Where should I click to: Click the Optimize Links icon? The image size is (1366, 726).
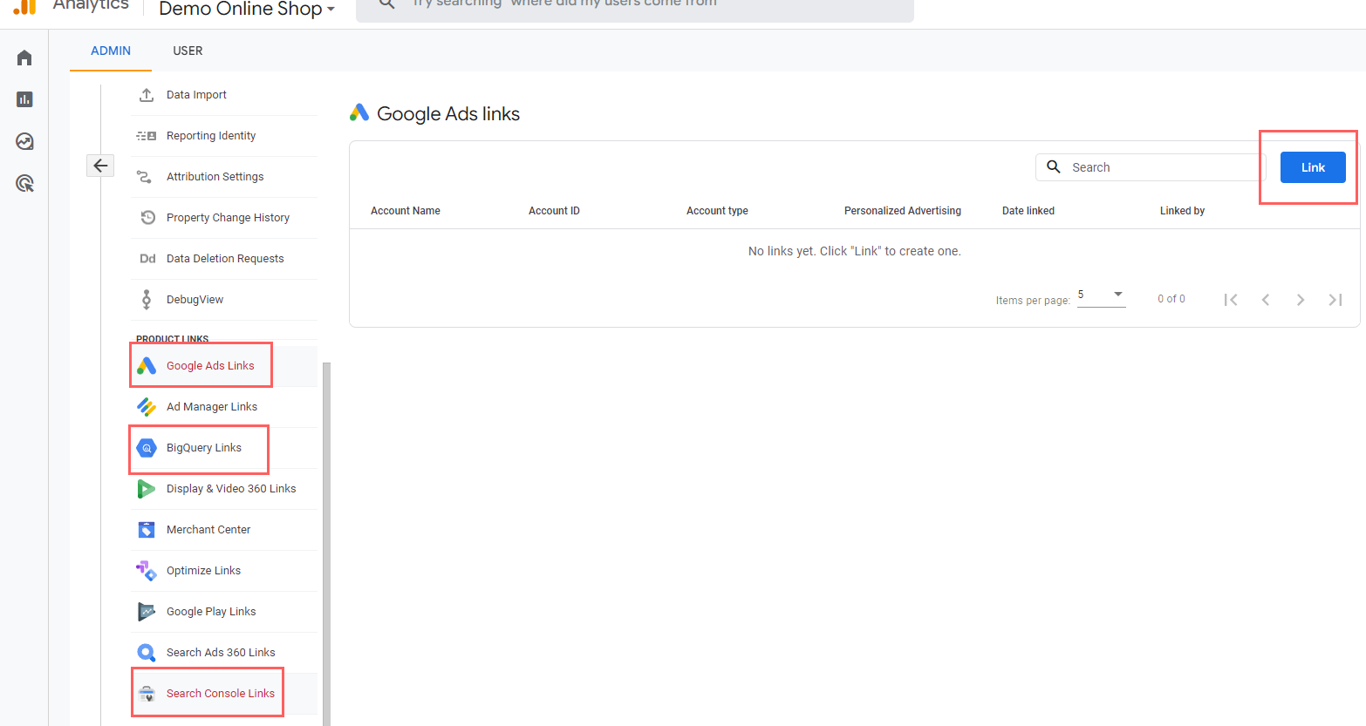coord(147,571)
